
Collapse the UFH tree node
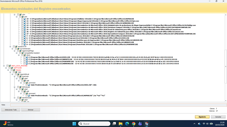14,14
